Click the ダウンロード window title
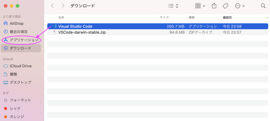 click(83, 6)
